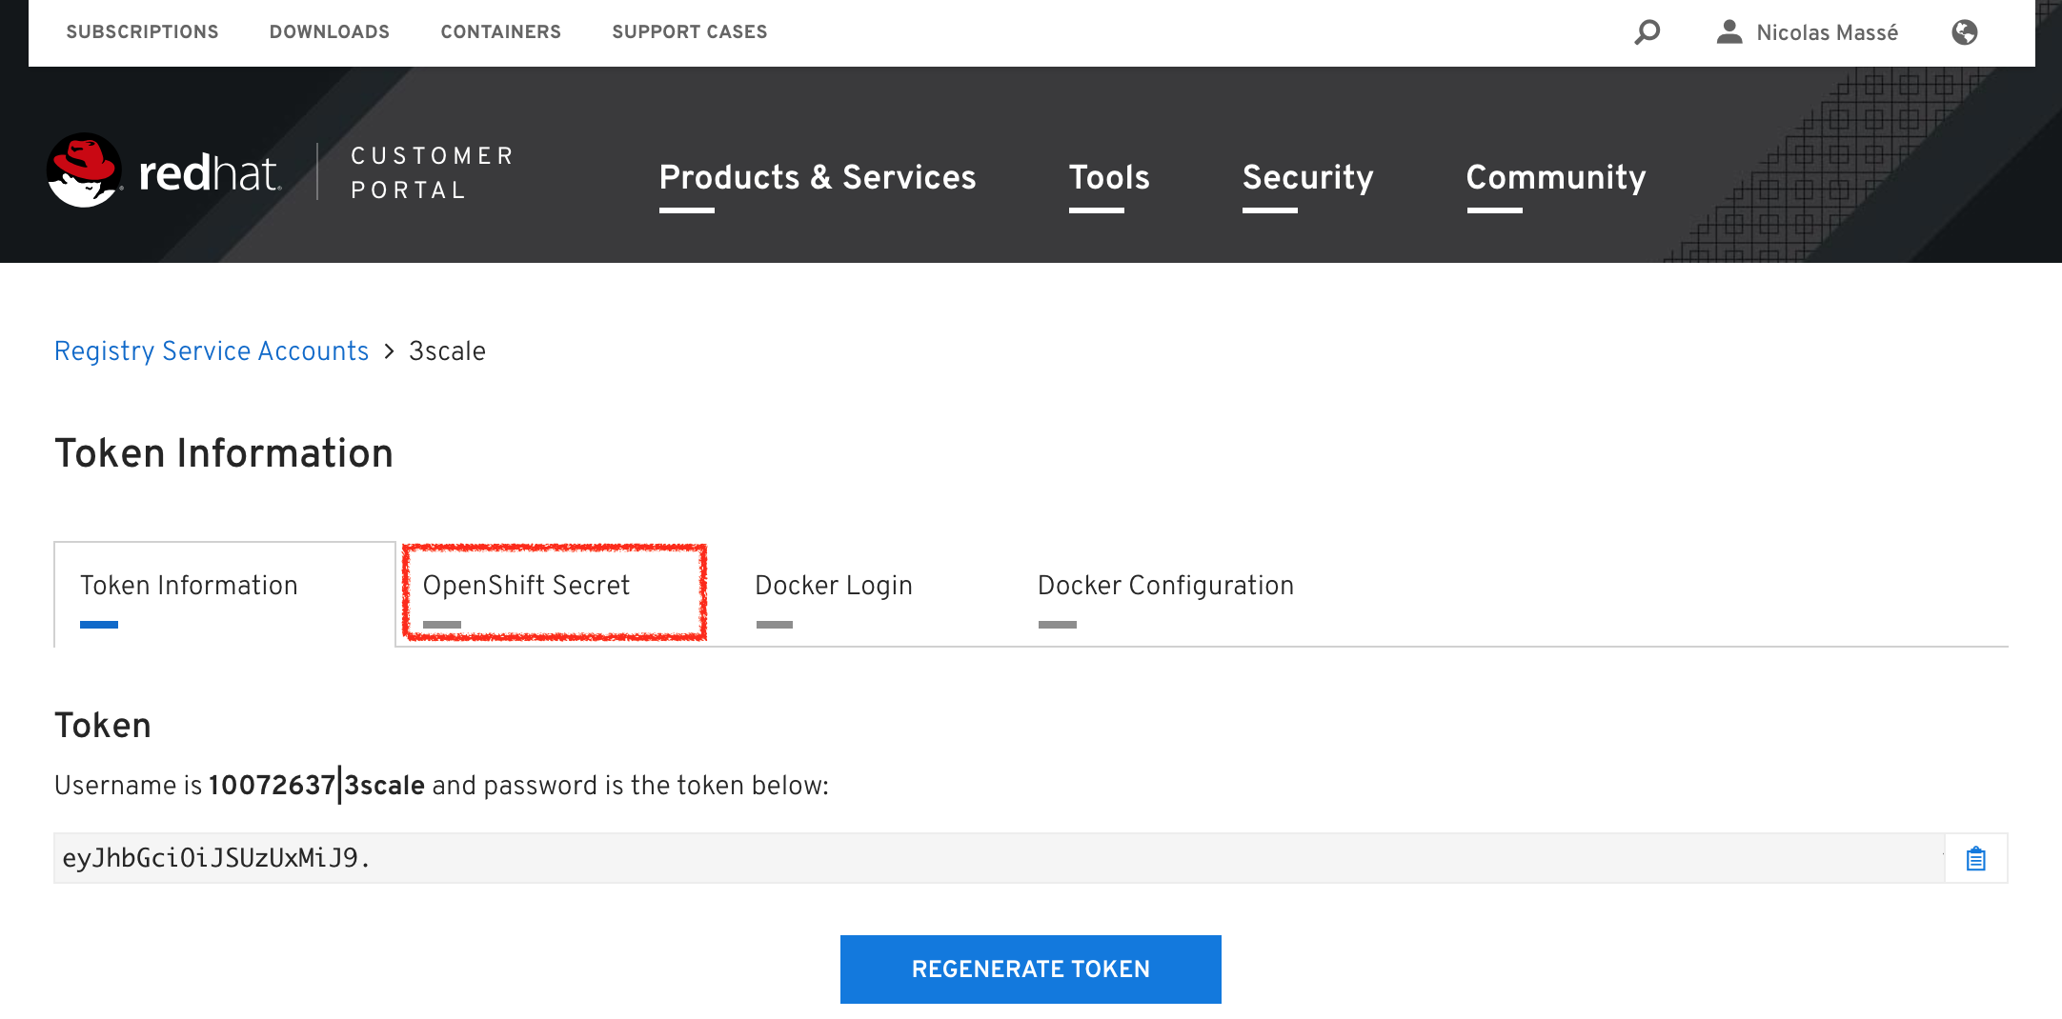Select the Docker Login tab
The image size is (2062, 1019).
click(833, 586)
